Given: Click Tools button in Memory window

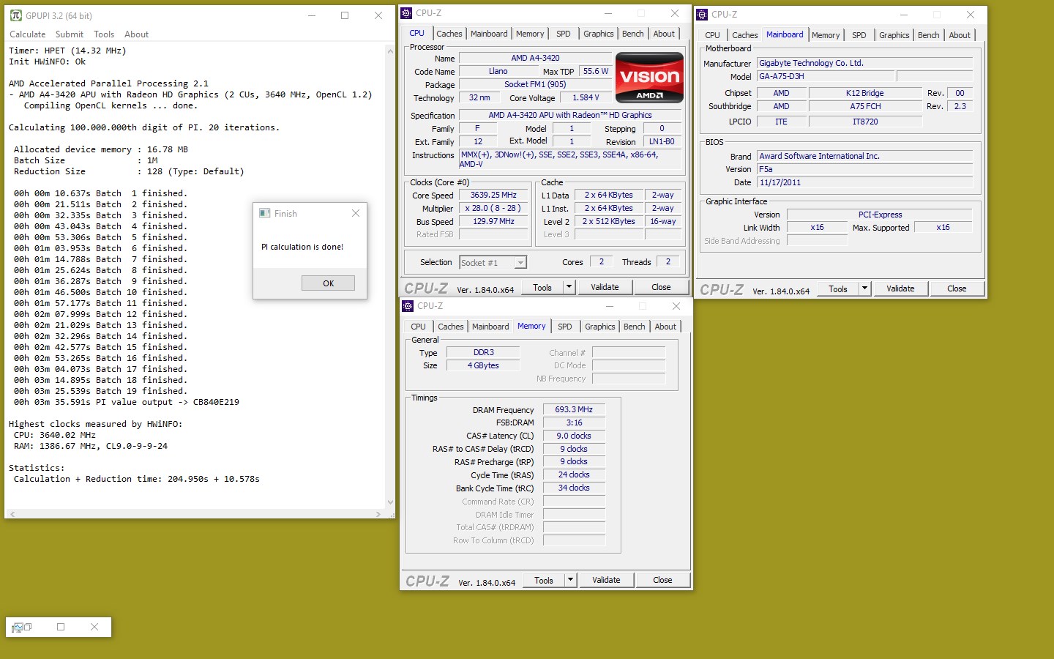Looking at the screenshot, I should pyautogui.click(x=544, y=581).
